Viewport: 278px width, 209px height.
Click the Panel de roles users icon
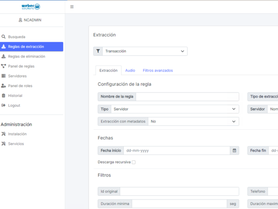(x=3, y=86)
